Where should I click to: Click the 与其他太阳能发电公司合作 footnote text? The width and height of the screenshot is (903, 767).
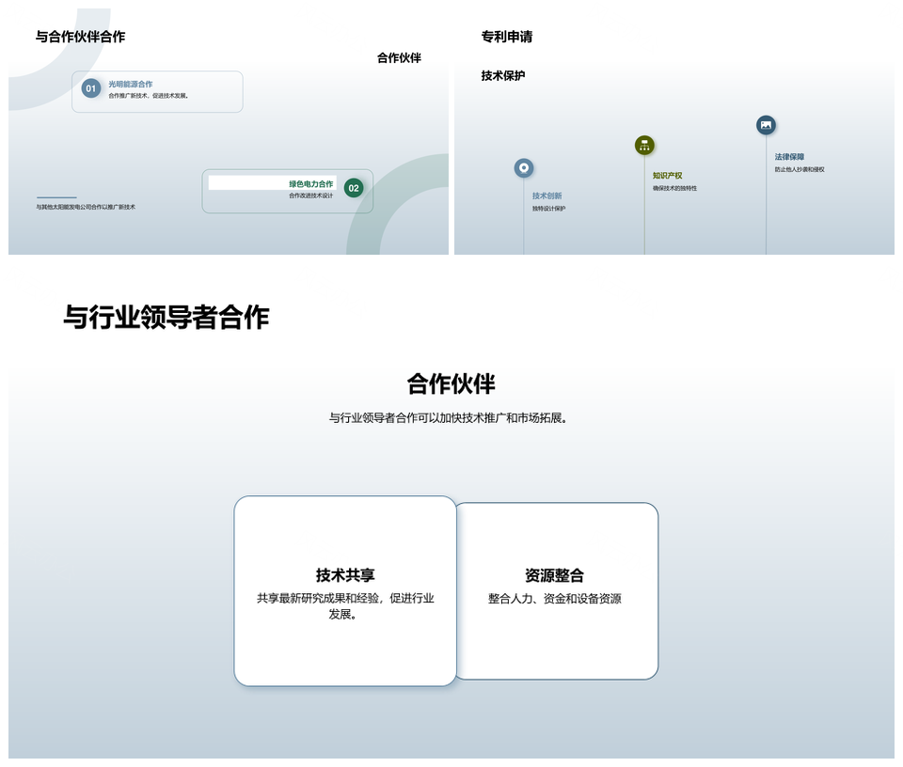86,207
